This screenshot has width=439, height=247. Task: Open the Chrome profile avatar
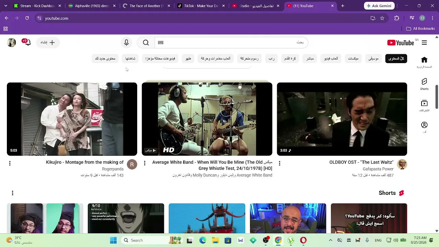pyautogui.click(x=422, y=18)
